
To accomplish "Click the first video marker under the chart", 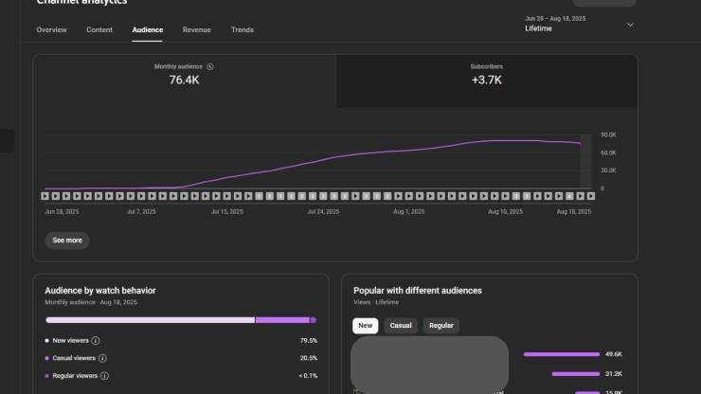I will 45,196.
